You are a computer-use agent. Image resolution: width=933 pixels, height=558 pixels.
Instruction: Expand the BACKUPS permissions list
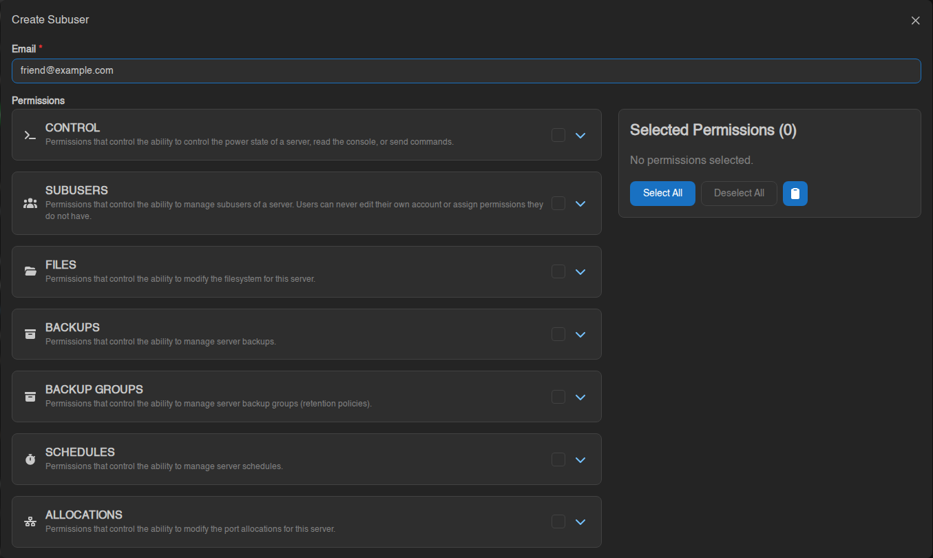(x=580, y=334)
